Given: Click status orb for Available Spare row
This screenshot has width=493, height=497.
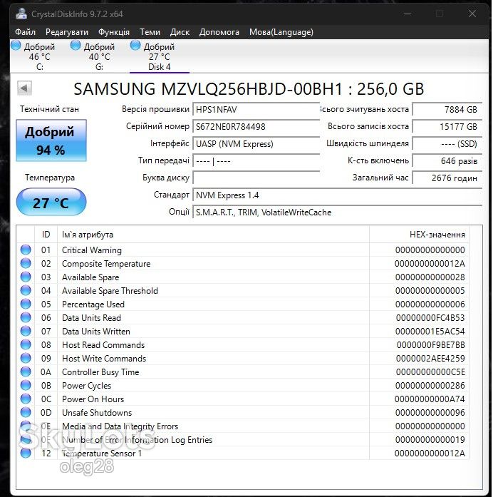Looking at the screenshot, I should click(x=26, y=277).
